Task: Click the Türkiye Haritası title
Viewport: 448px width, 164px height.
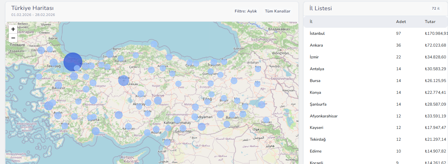Action: tap(32, 8)
